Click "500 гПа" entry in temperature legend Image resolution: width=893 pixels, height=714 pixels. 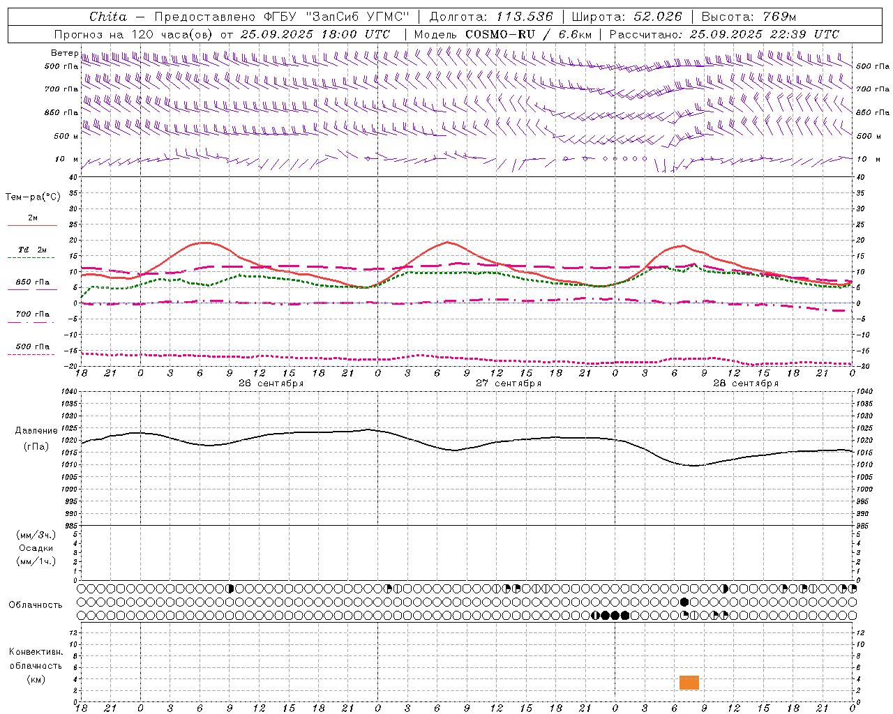coord(33,347)
